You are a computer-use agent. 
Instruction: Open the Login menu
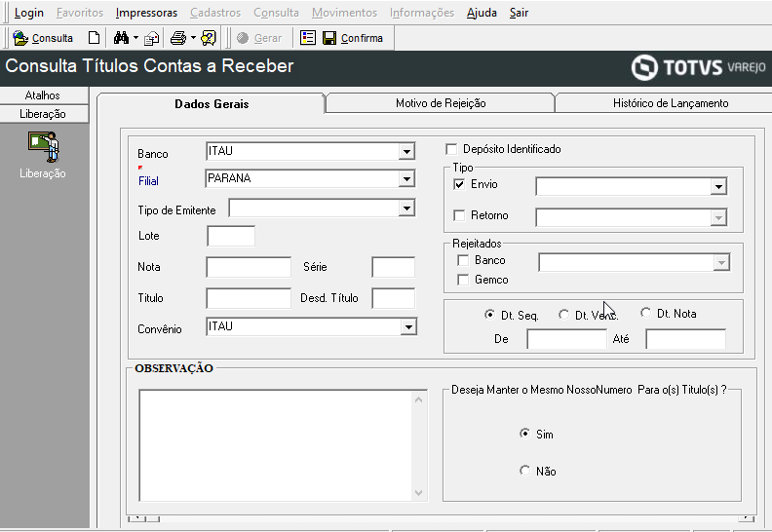click(29, 13)
